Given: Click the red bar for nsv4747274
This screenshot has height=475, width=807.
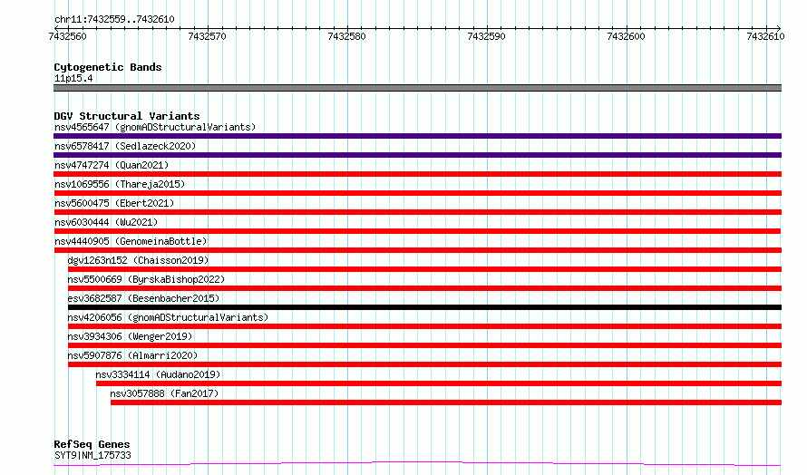Looking at the screenshot, I should click(x=417, y=174).
